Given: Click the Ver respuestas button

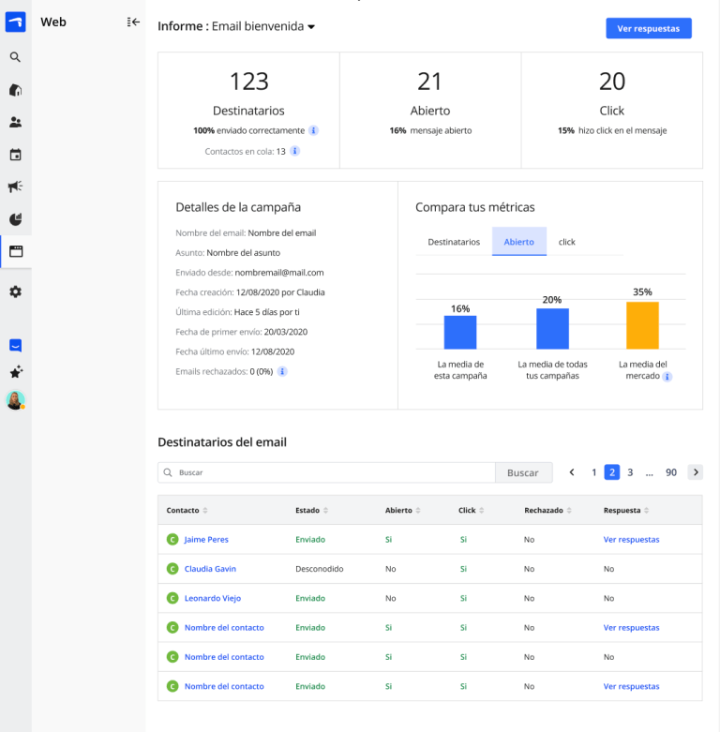Looking at the screenshot, I should click(648, 28).
